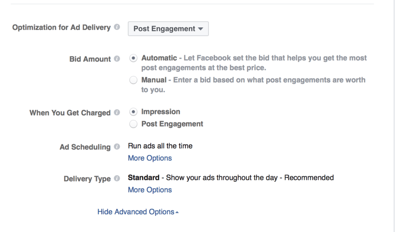Select the Manual bid amount radio button

133,80
